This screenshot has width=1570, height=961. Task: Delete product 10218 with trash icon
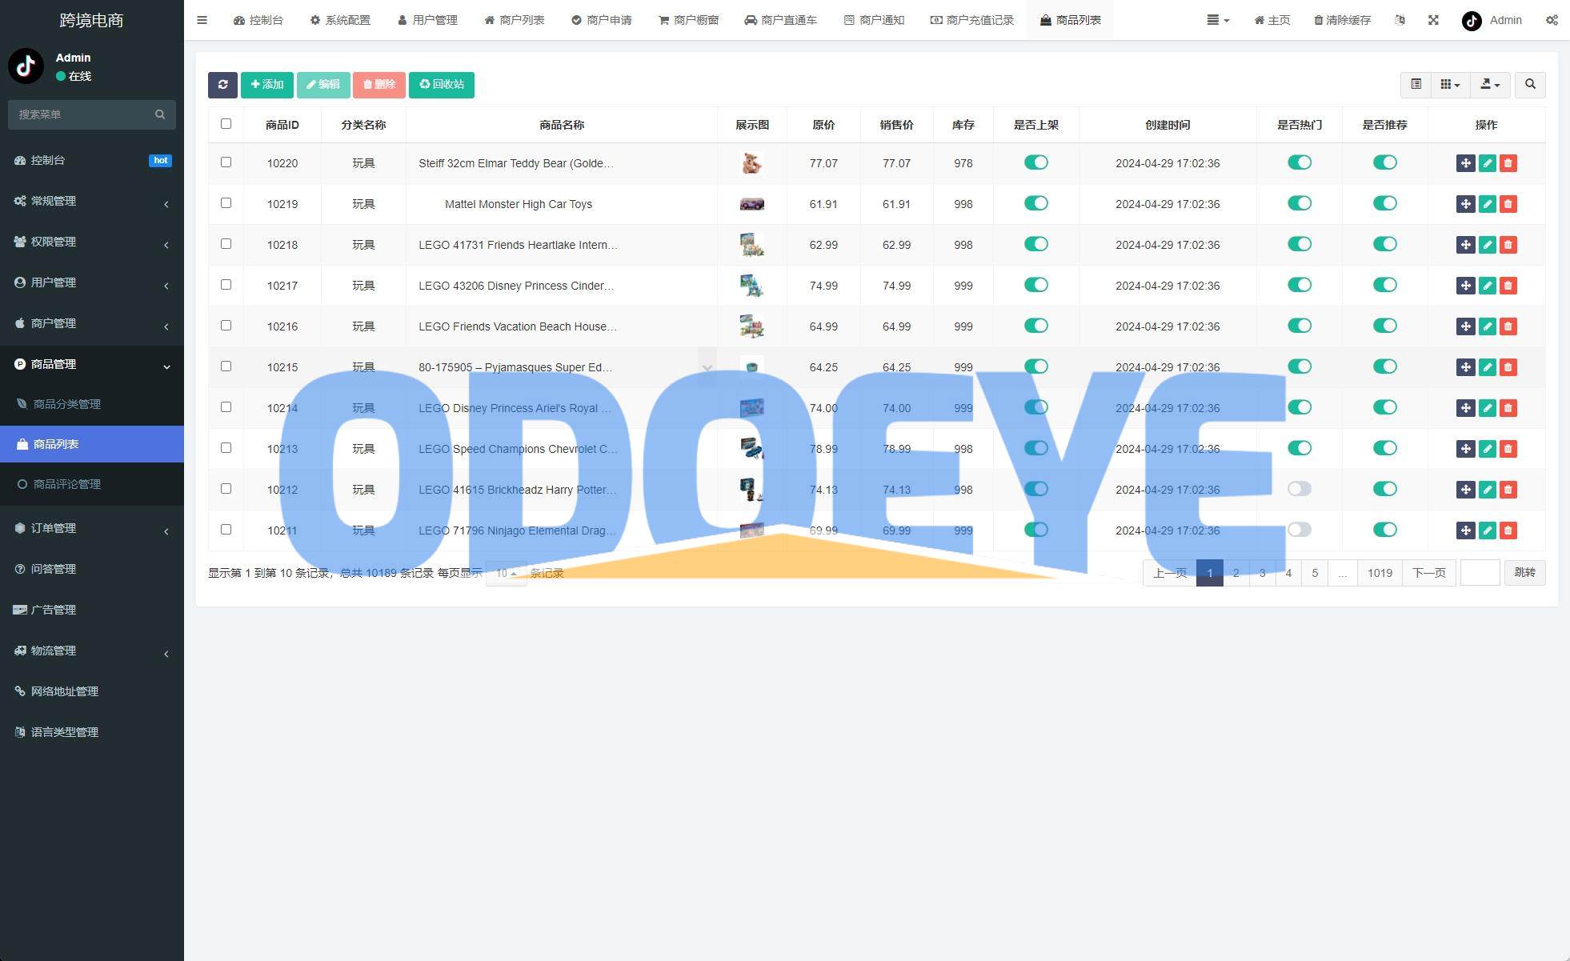pyautogui.click(x=1508, y=245)
